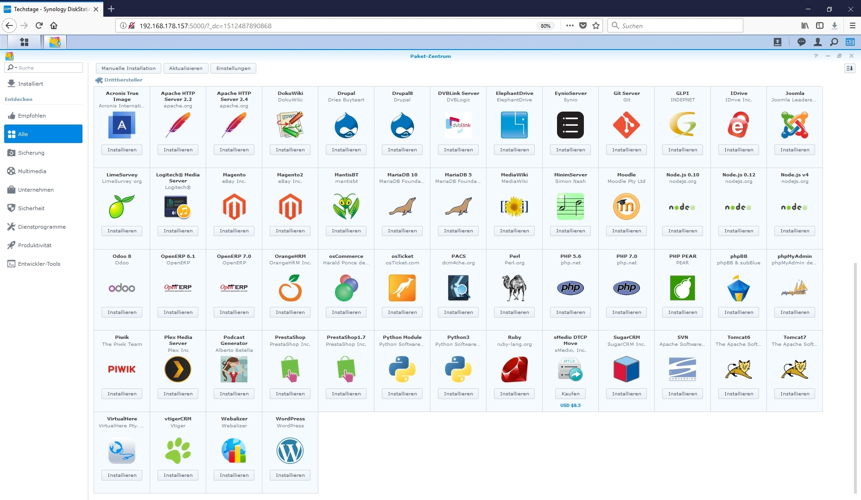Switch to the Entwickler-Tools category
861x500 pixels.
click(x=39, y=264)
